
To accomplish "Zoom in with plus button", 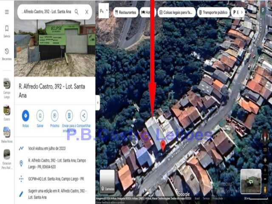I will [265, 170].
